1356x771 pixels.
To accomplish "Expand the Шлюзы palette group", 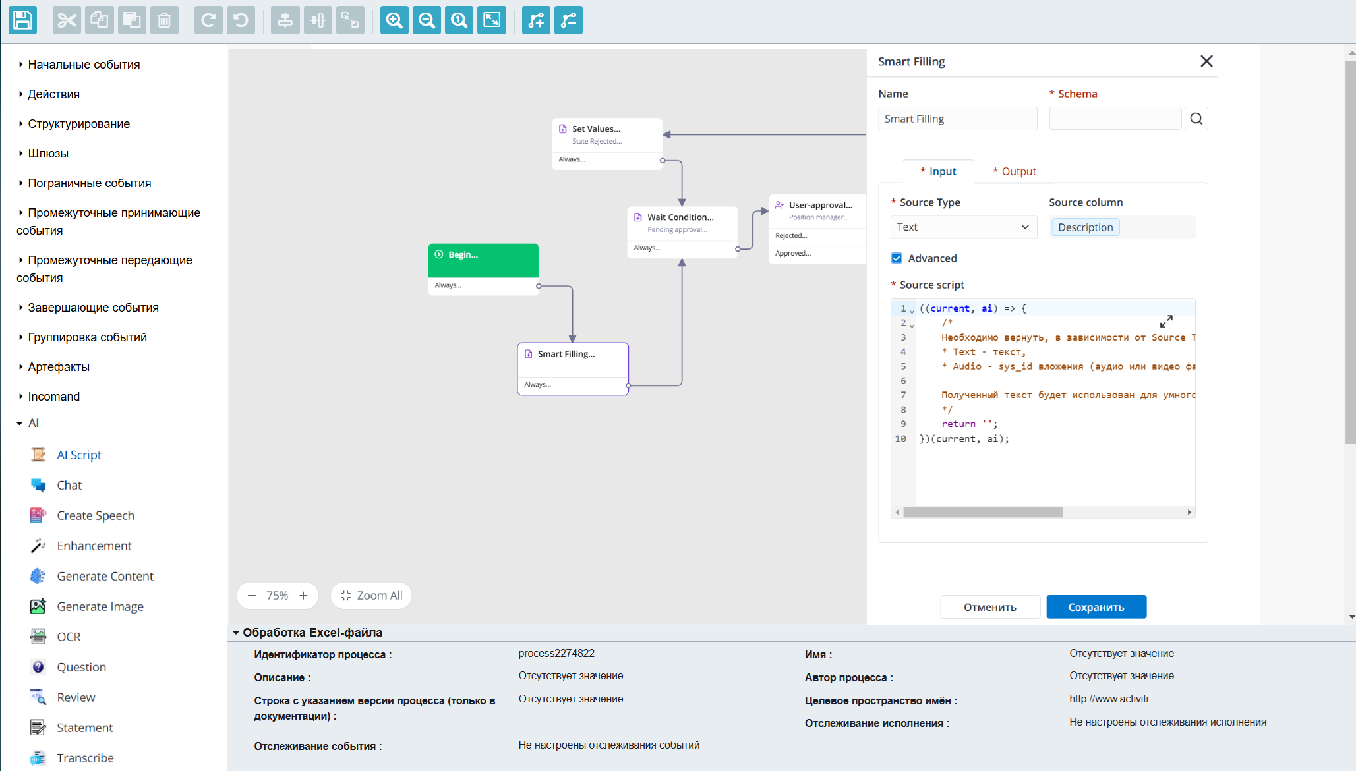I will click(47, 154).
